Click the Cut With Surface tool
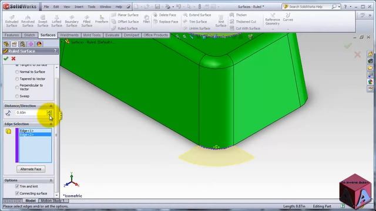 pos(245,28)
